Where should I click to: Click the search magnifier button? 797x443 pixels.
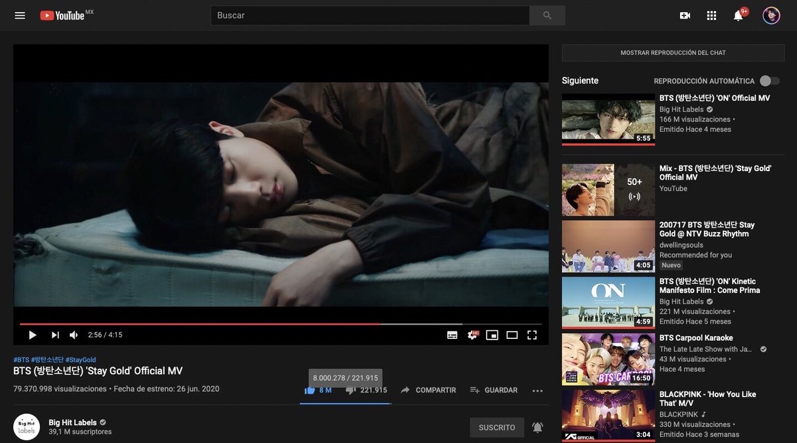(x=547, y=15)
